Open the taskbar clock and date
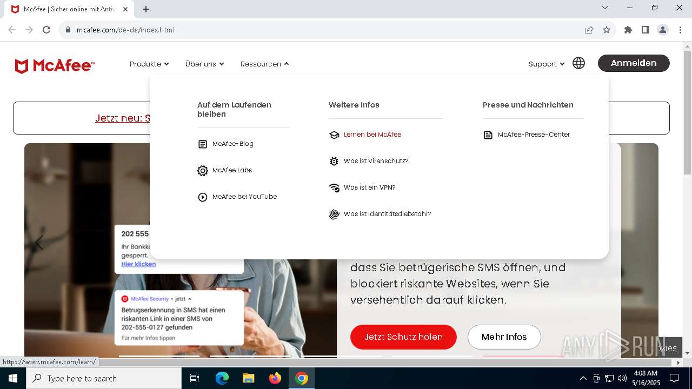The width and height of the screenshot is (692, 389). click(645, 378)
